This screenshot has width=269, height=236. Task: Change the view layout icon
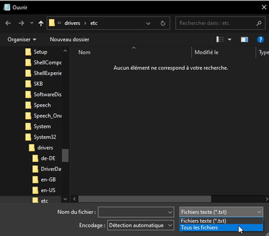[x=220, y=39]
